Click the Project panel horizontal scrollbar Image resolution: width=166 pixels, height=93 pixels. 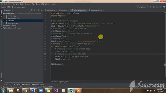coord(24,82)
